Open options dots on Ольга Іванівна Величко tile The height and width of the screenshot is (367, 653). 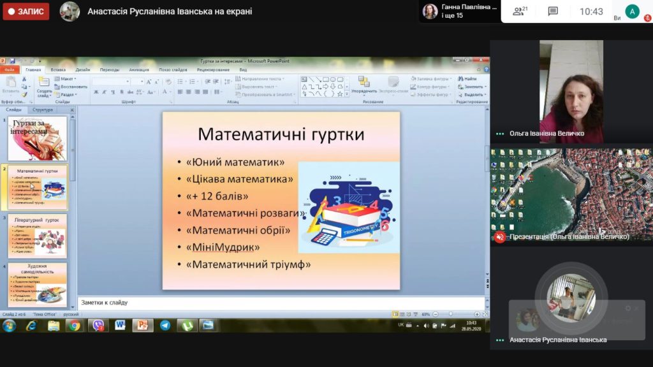(x=500, y=134)
